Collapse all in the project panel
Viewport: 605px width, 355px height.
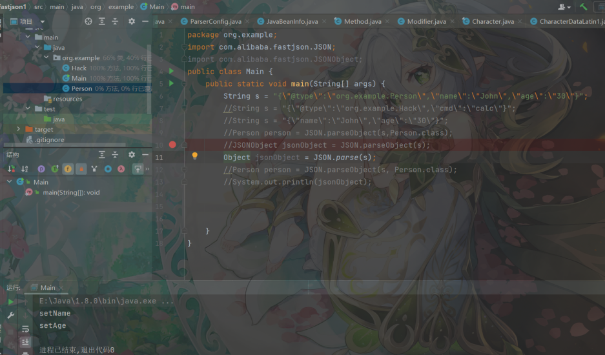(115, 21)
